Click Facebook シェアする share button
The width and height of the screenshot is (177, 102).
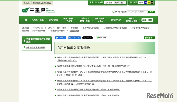(x=74, y=38)
